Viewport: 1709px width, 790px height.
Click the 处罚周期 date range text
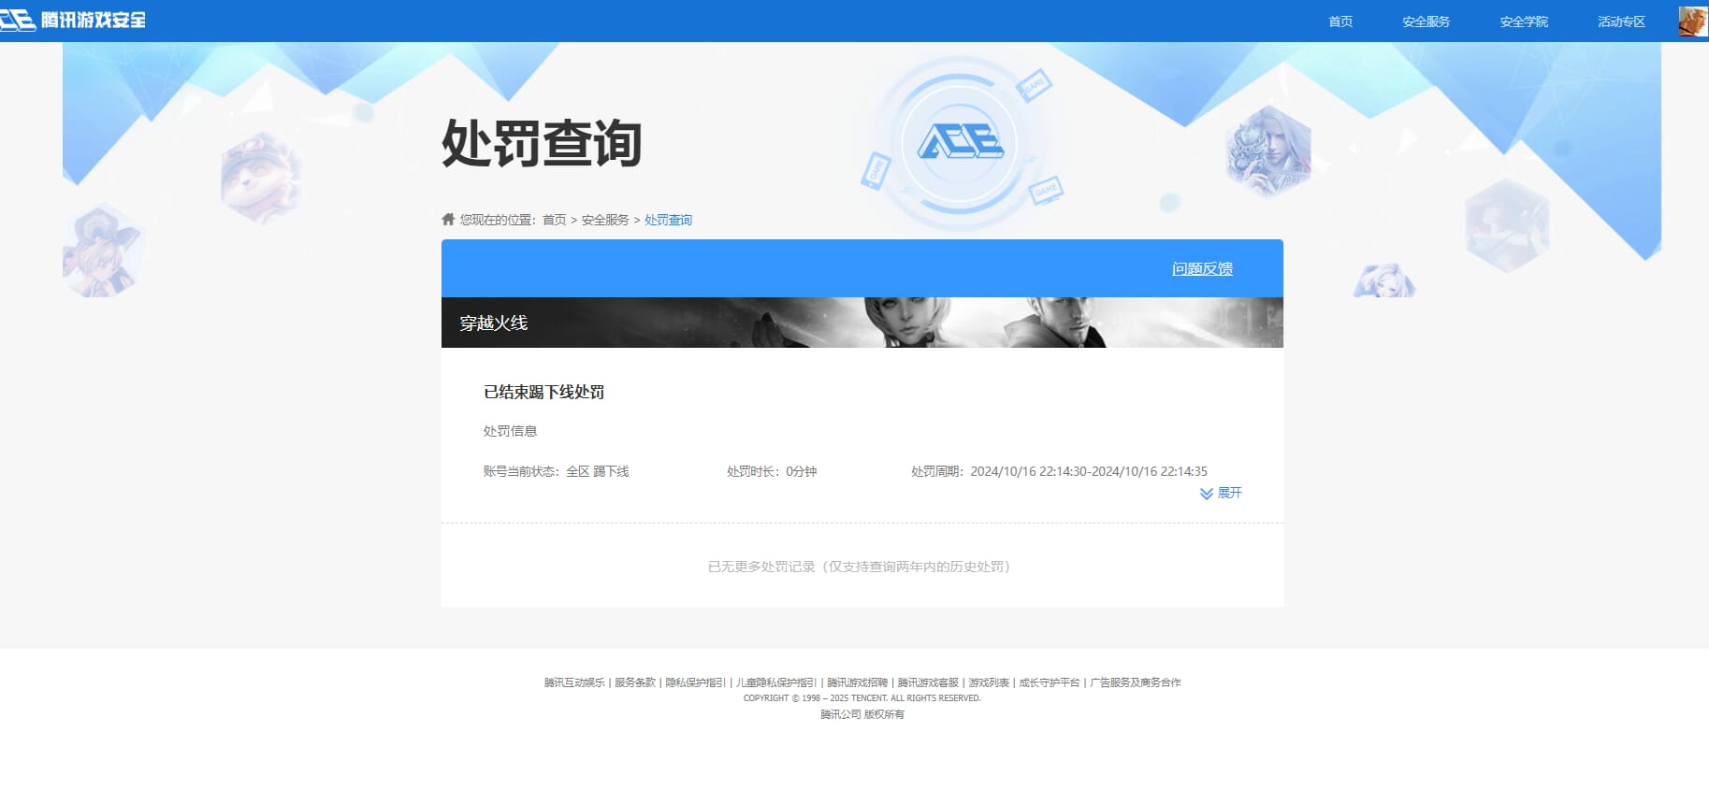point(1059,471)
